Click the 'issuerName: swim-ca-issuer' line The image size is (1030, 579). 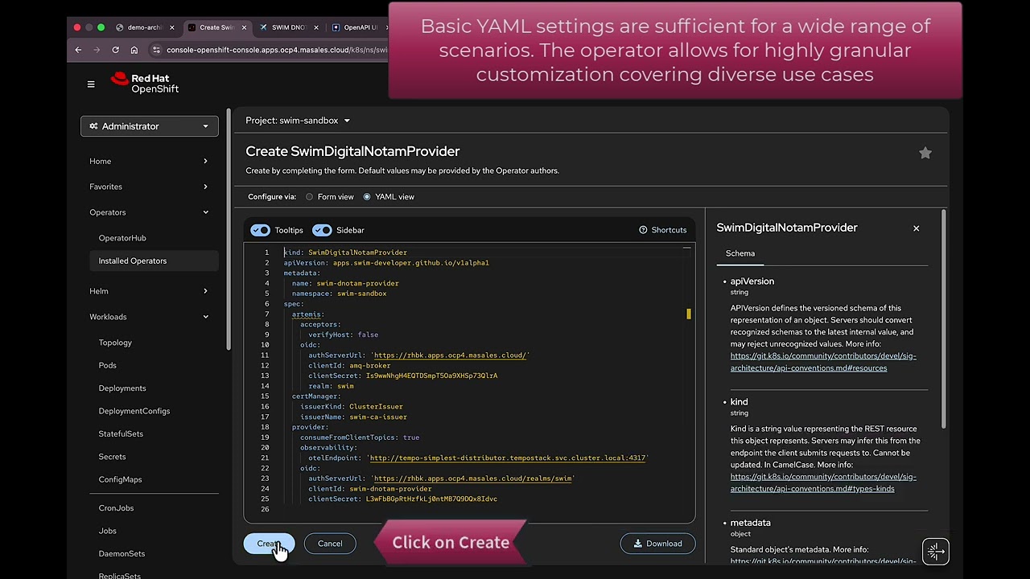tap(353, 417)
